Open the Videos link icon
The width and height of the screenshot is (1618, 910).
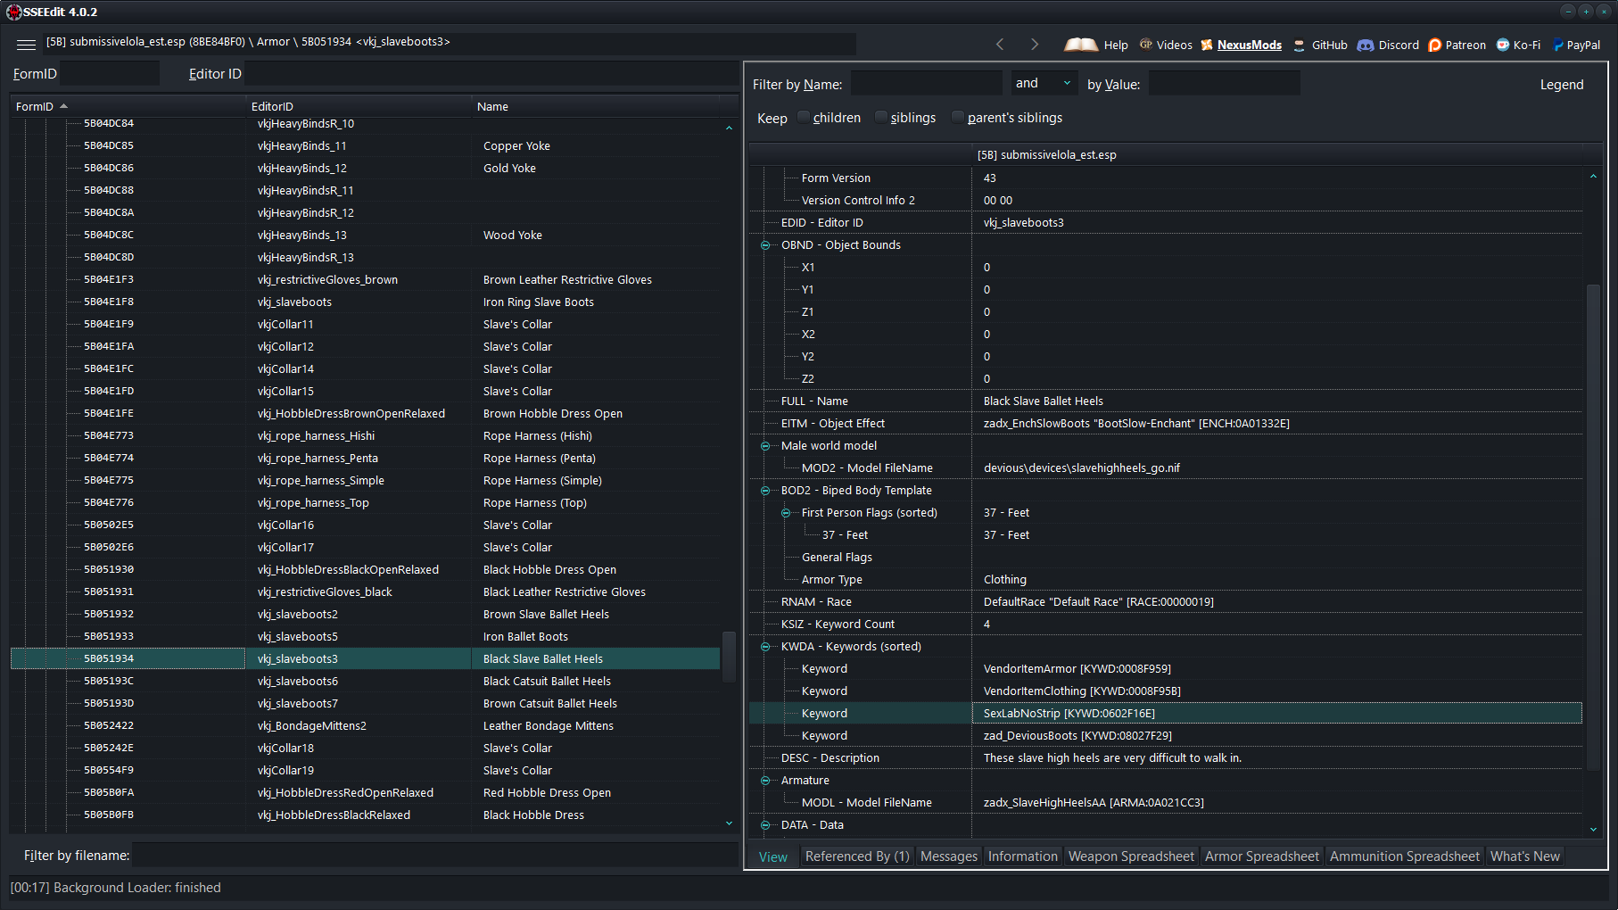tap(1146, 45)
